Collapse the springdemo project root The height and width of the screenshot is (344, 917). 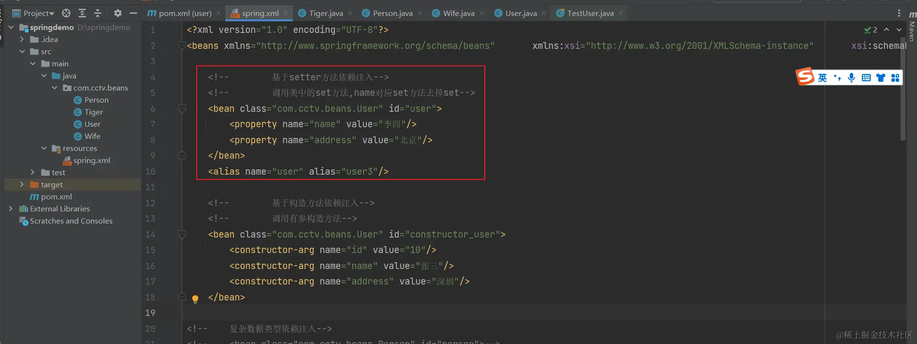(11, 27)
